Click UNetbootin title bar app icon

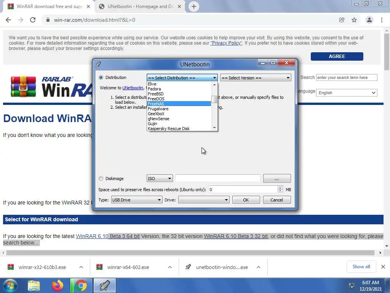(x=99, y=64)
